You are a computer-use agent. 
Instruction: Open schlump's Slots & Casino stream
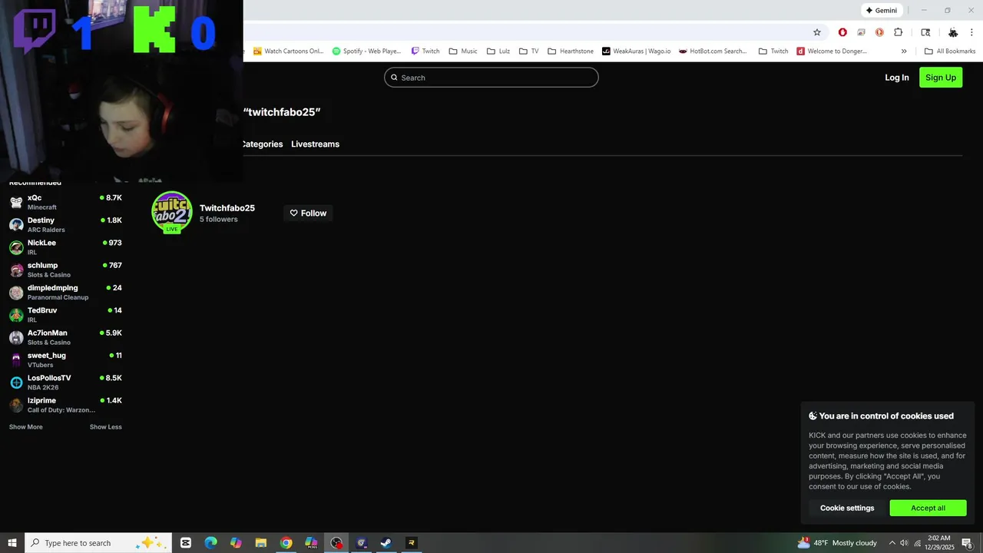pos(65,270)
